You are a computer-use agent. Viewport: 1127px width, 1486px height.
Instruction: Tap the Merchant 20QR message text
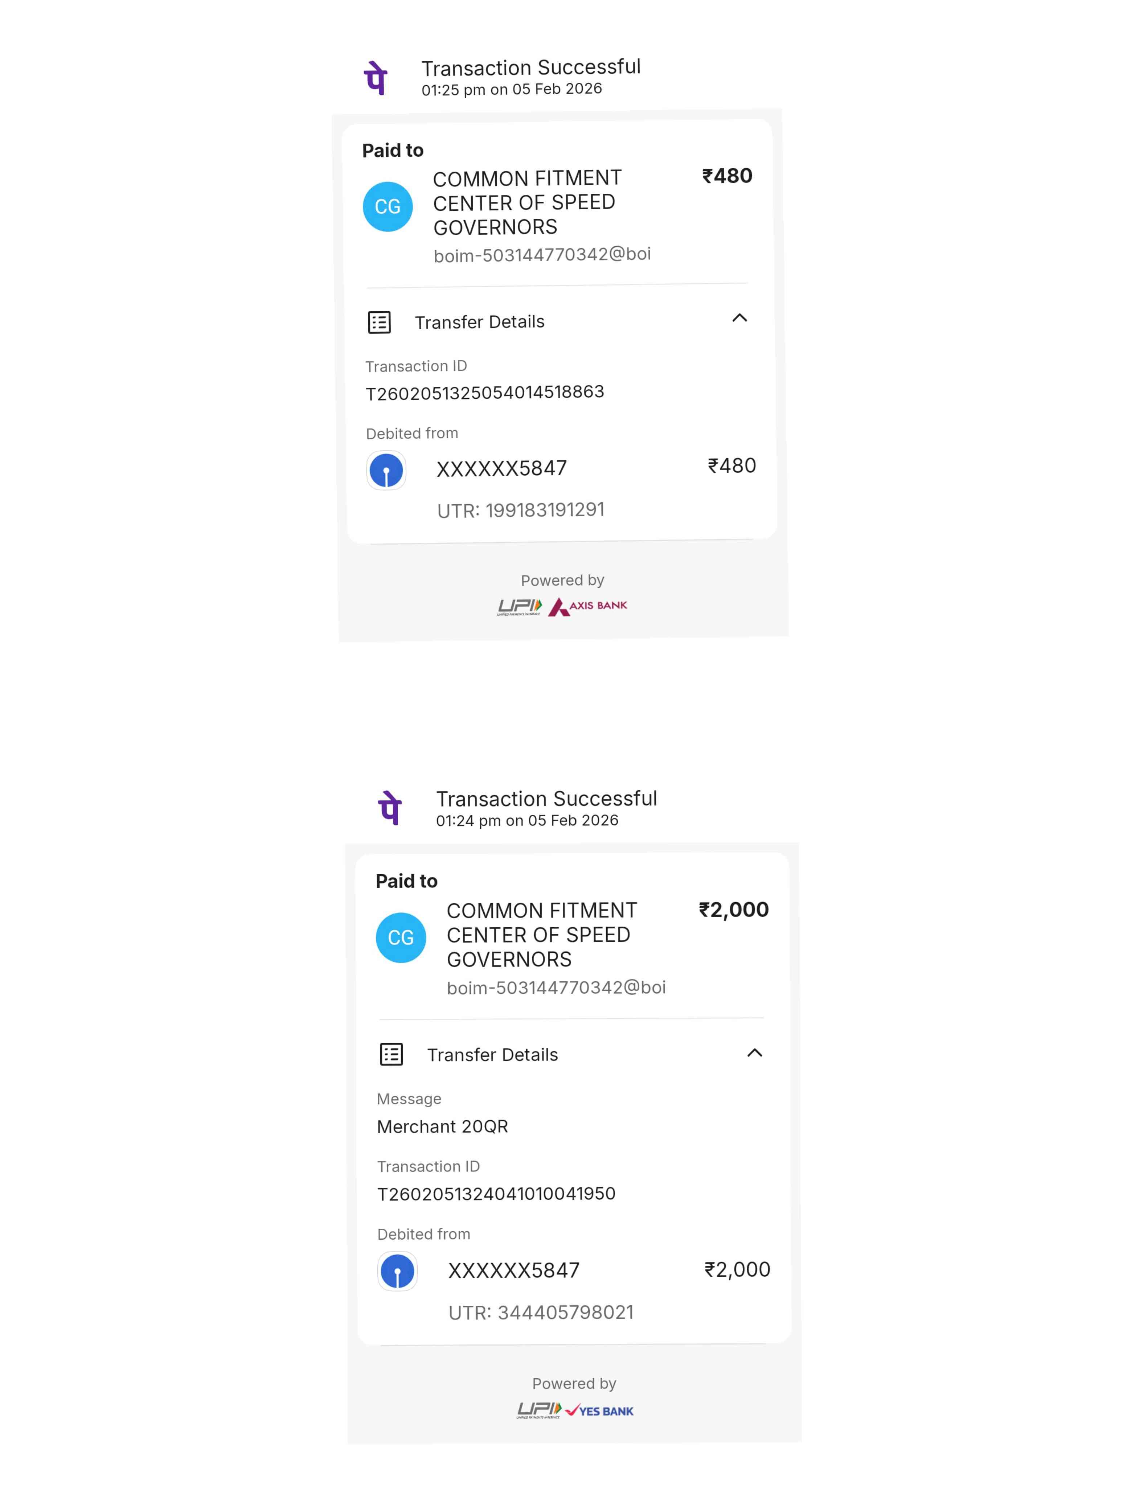442,1126
